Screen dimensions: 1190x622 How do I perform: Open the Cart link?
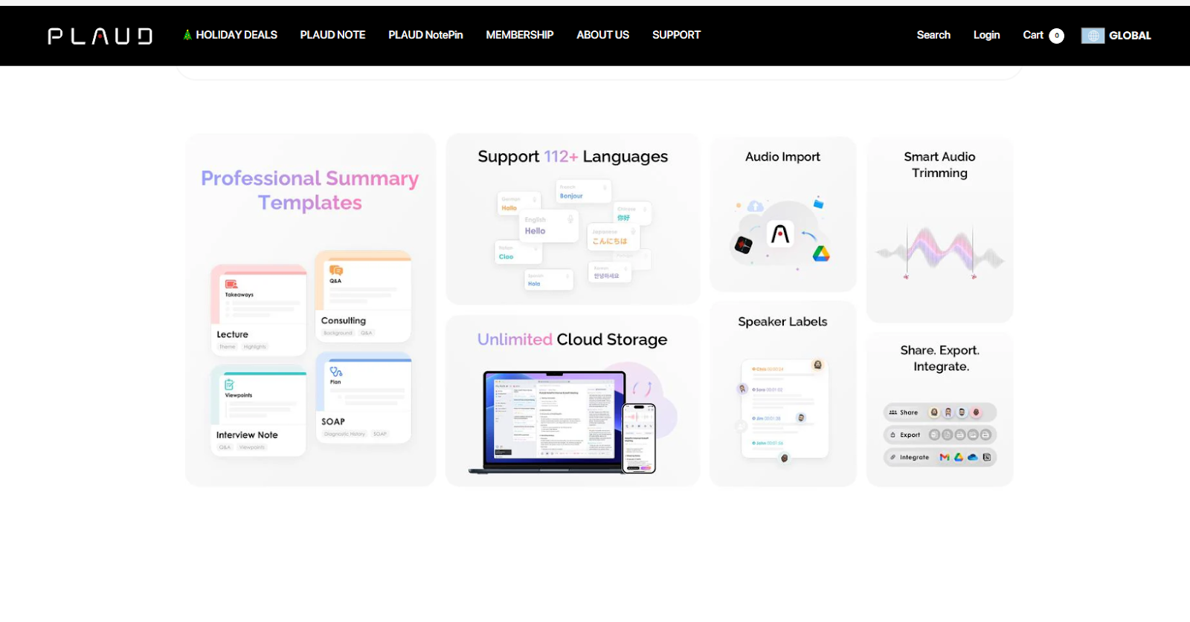(1033, 35)
